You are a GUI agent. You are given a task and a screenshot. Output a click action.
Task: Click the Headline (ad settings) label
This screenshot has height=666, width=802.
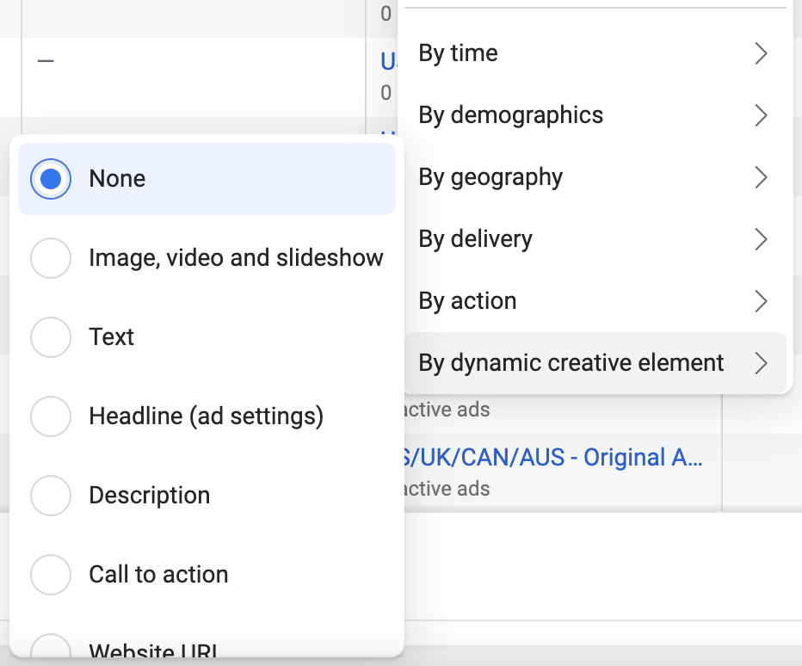[207, 416]
